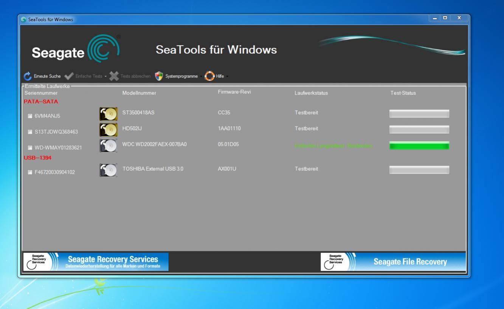
Task: Click SeaTools title bar app icon
Action: (x=24, y=20)
